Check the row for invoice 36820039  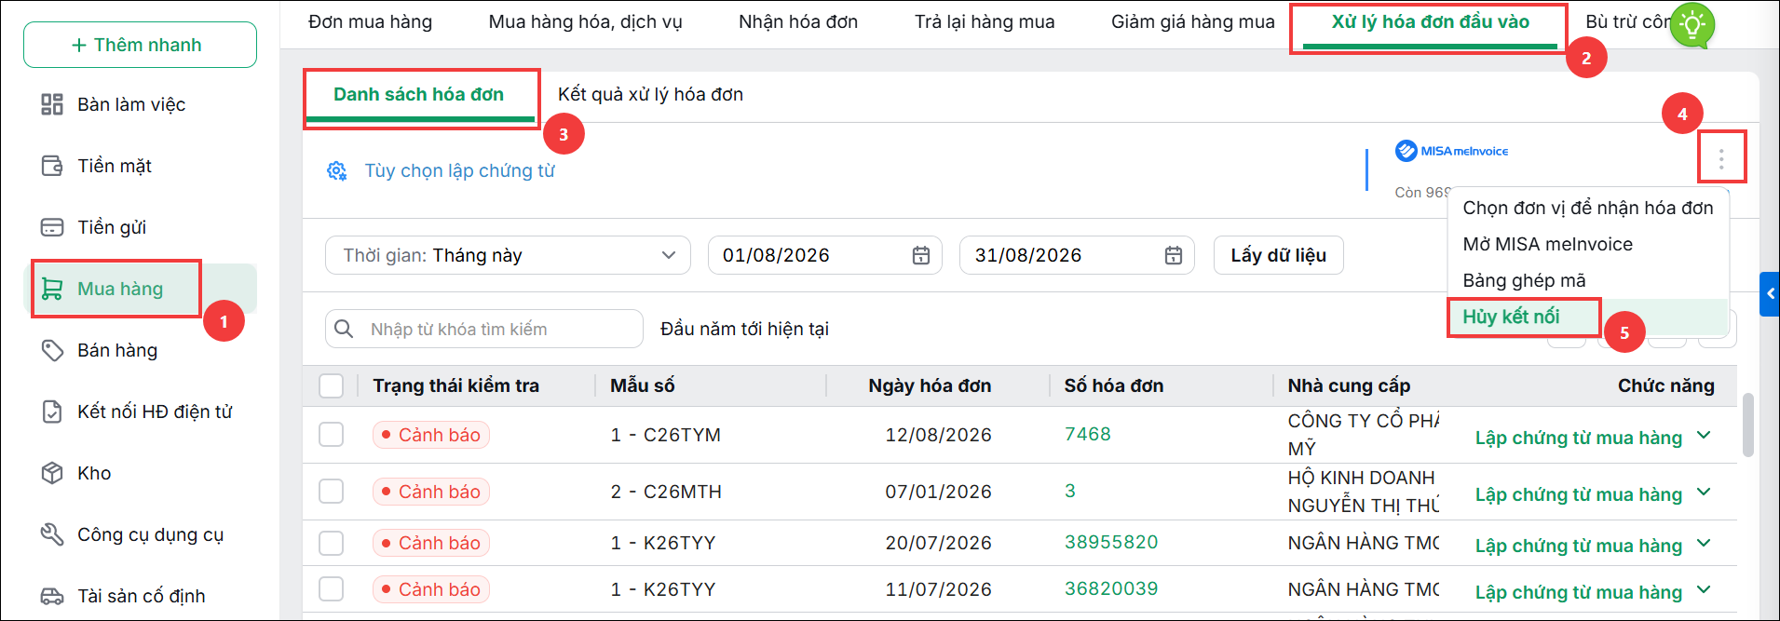pos(331,589)
